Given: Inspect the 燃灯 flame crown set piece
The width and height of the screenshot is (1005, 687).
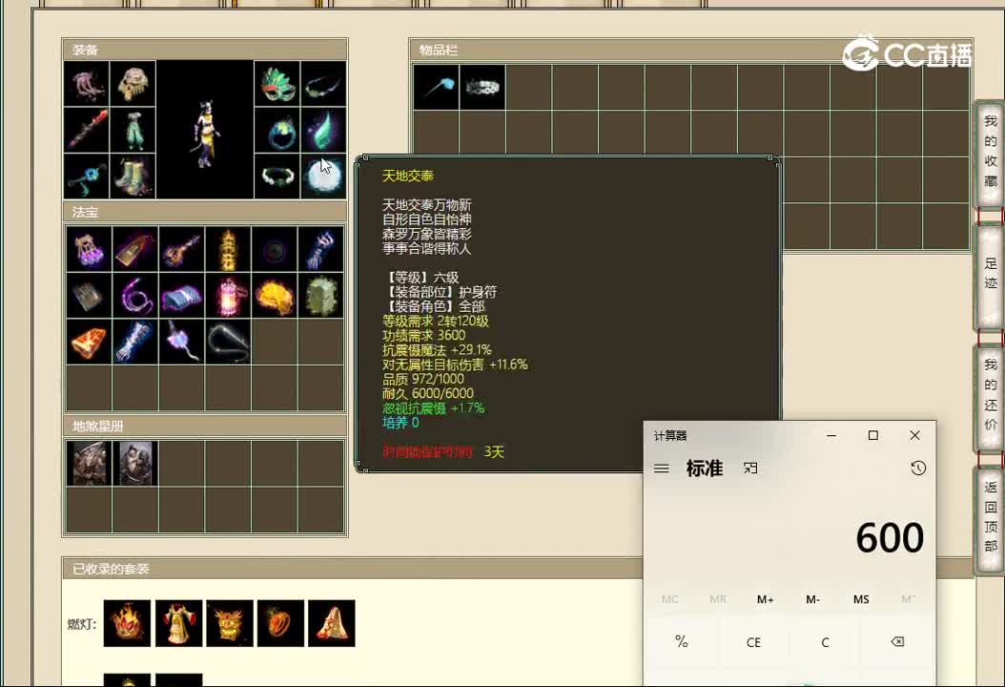Looking at the screenshot, I should click(127, 623).
